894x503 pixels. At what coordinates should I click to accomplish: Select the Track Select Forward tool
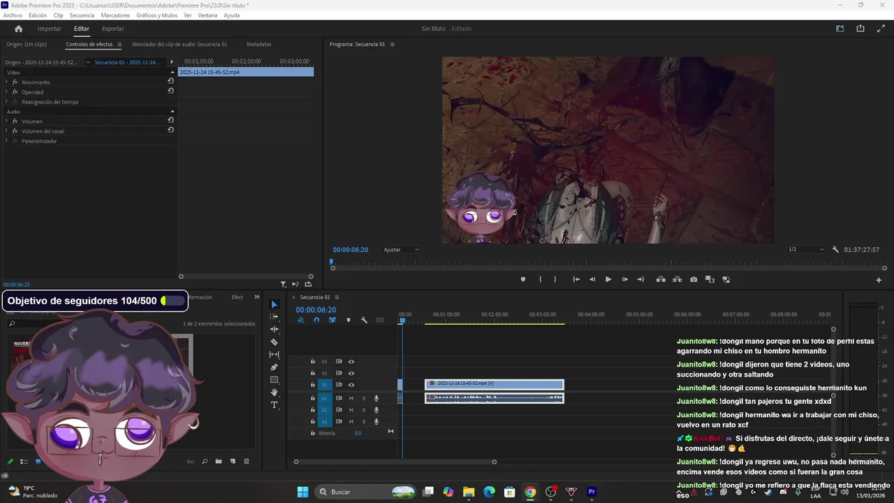click(274, 317)
